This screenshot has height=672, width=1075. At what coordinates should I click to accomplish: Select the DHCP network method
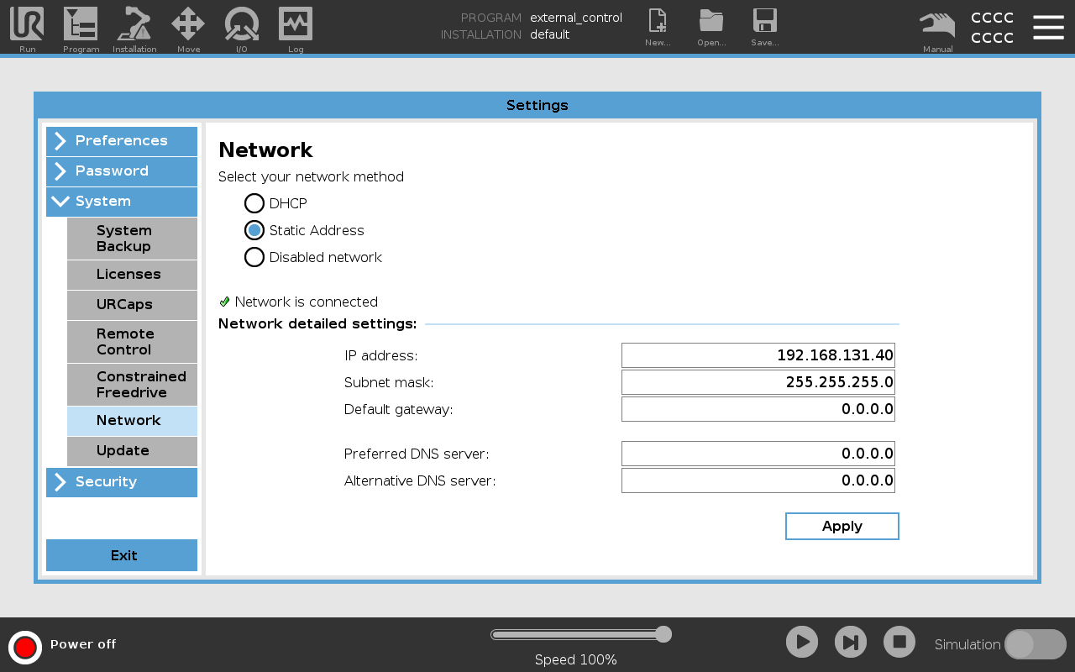(x=254, y=203)
